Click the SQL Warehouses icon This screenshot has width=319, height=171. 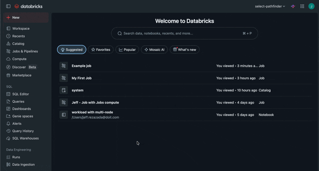point(8,138)
